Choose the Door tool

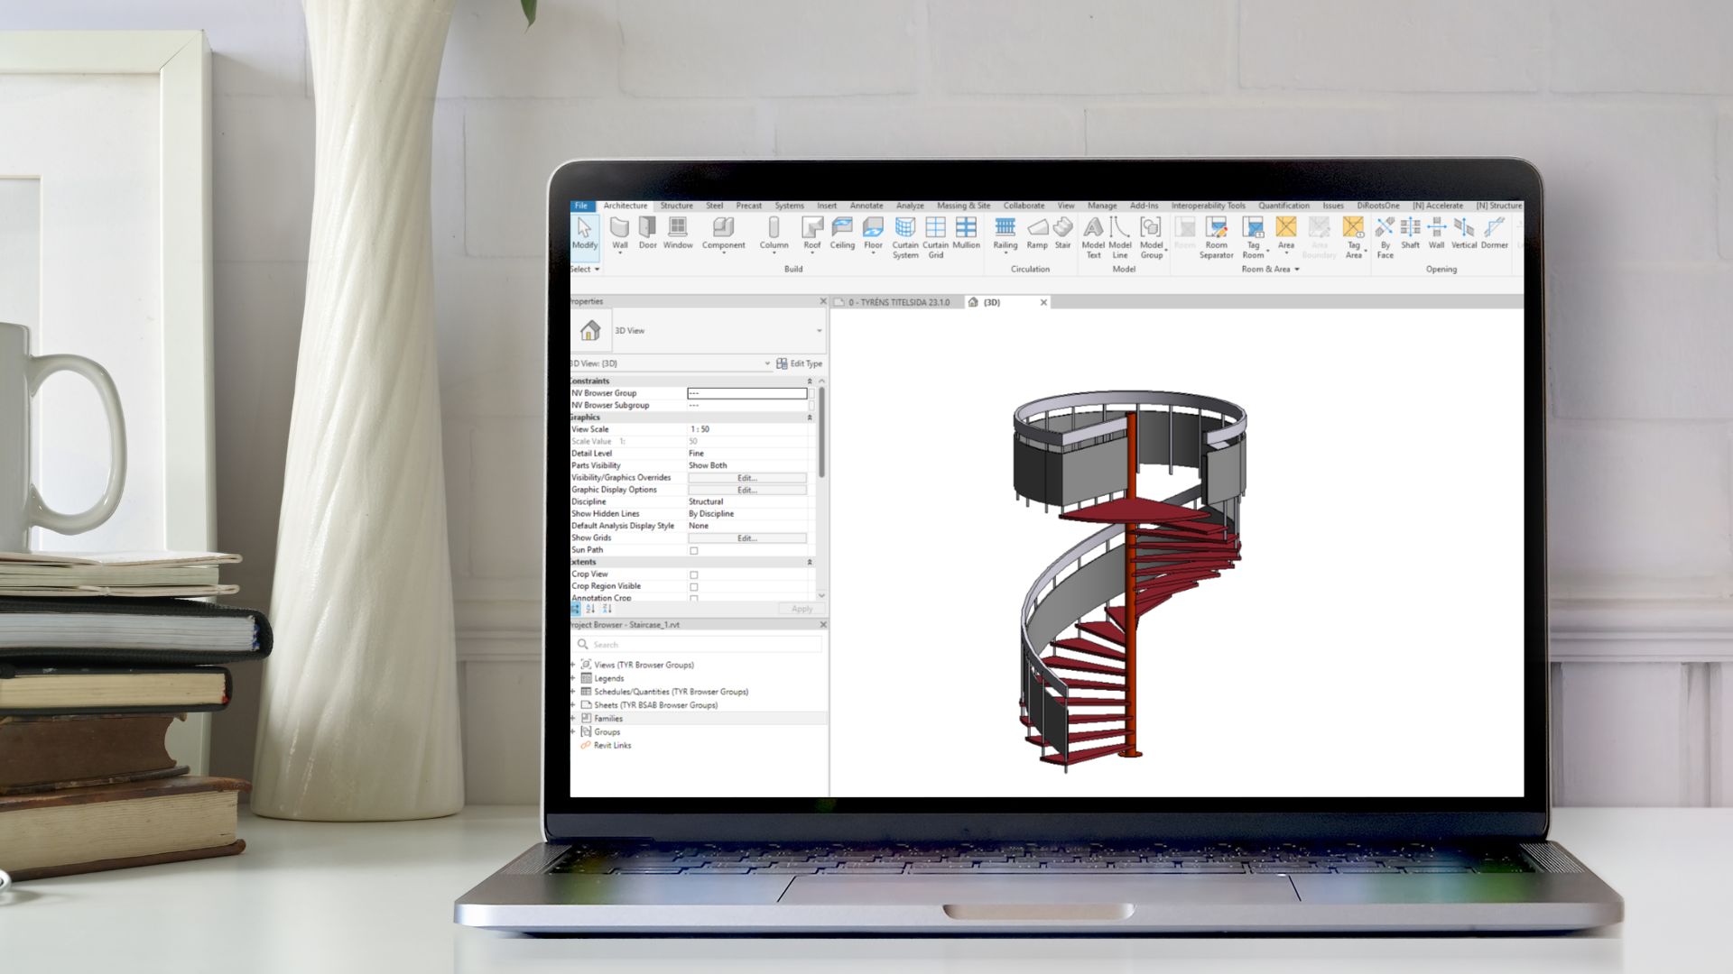(647, 233)
